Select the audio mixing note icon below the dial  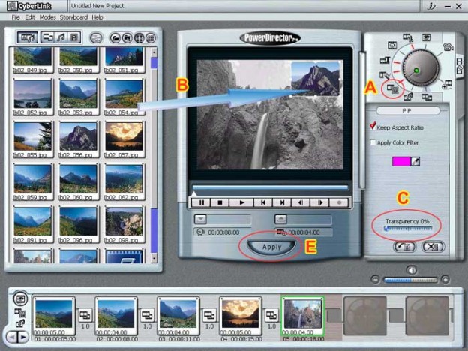pos(408,97)
